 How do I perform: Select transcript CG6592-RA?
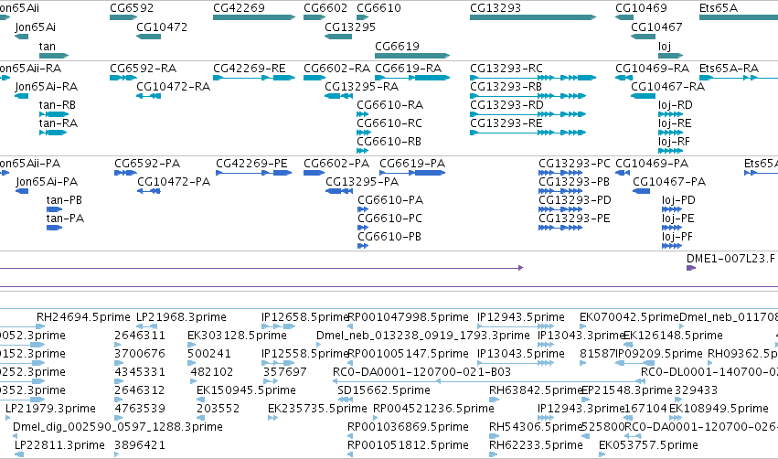tap(143, 69)
